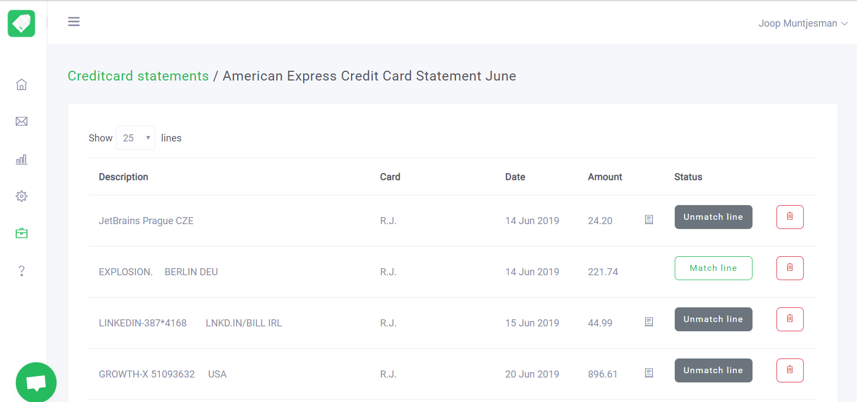This screenshot has height=402, width=857.
Task: View receipt icon for LINKEDIN line
Action: pos(649,322)
